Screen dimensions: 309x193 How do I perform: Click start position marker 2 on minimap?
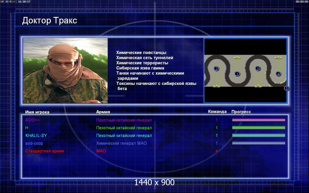coord(216,69)
